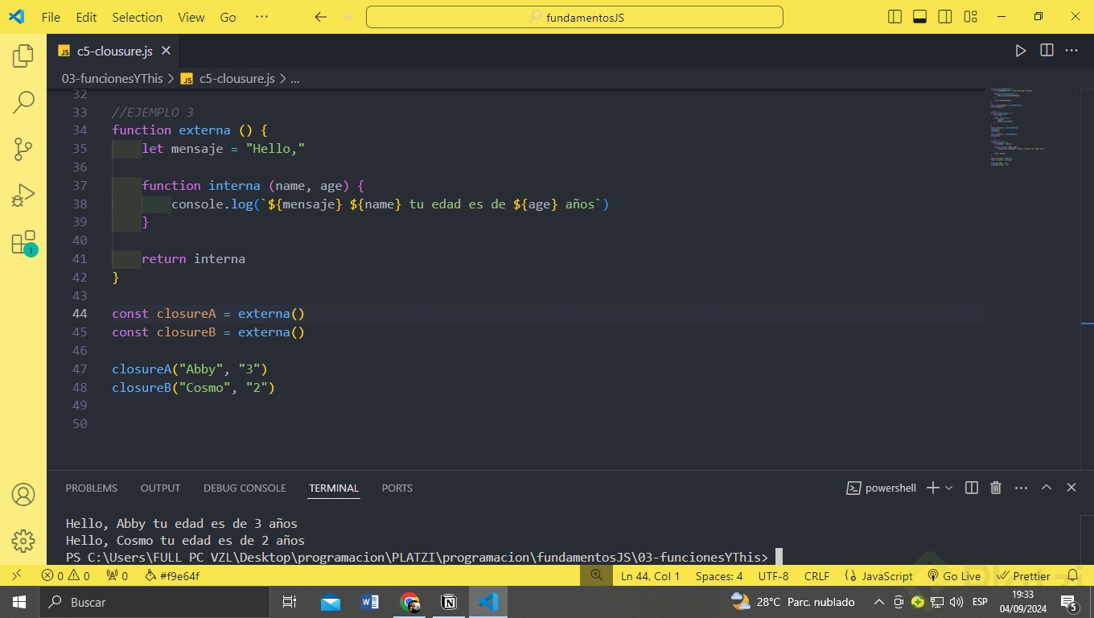Viewport: 1094px width, 618px height.
Task: Split the editor to the right
Action: coord(1047,51)
